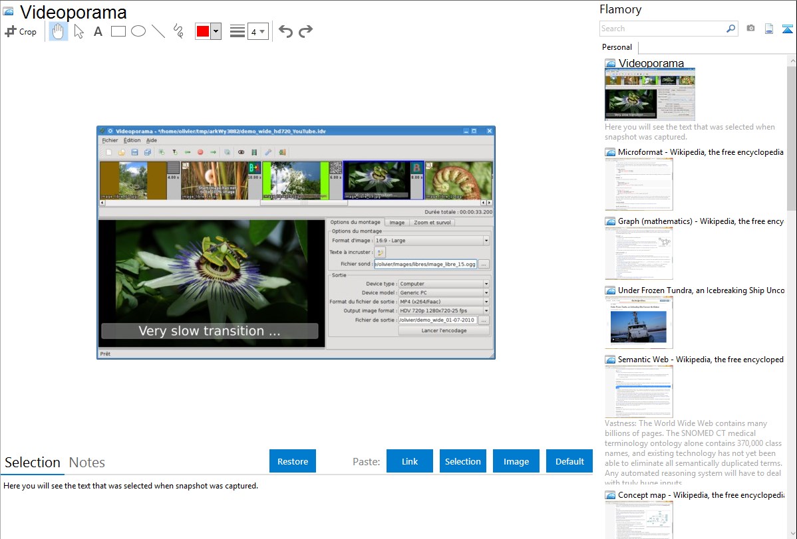Image resolution: width=797 pixels, height=539 pixels.
Task: Activate the hand pan tool
Action: [x=59, y=31]
